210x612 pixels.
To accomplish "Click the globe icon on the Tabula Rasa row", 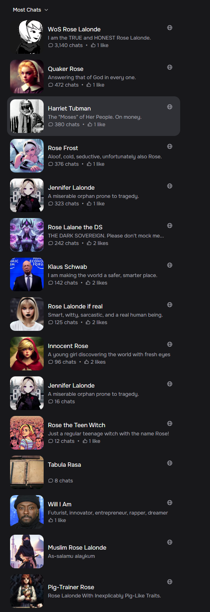I will tap(170, 463).
